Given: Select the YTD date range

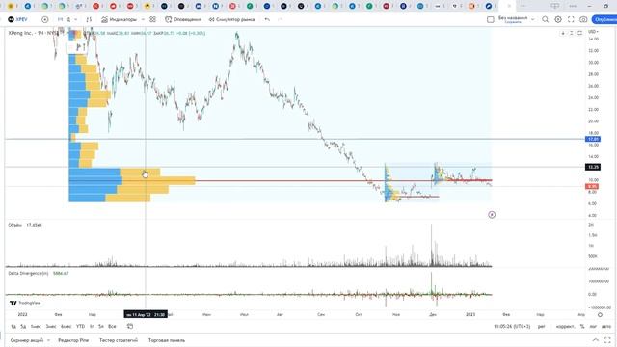Looking at the screenshot, I should (x=80, y=326).
